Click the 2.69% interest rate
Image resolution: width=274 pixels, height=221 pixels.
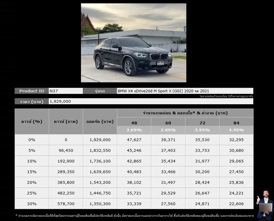point(134,130)
